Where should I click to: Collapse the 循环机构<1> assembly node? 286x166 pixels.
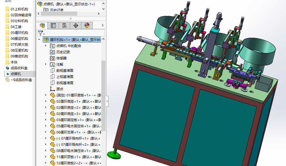39,40
